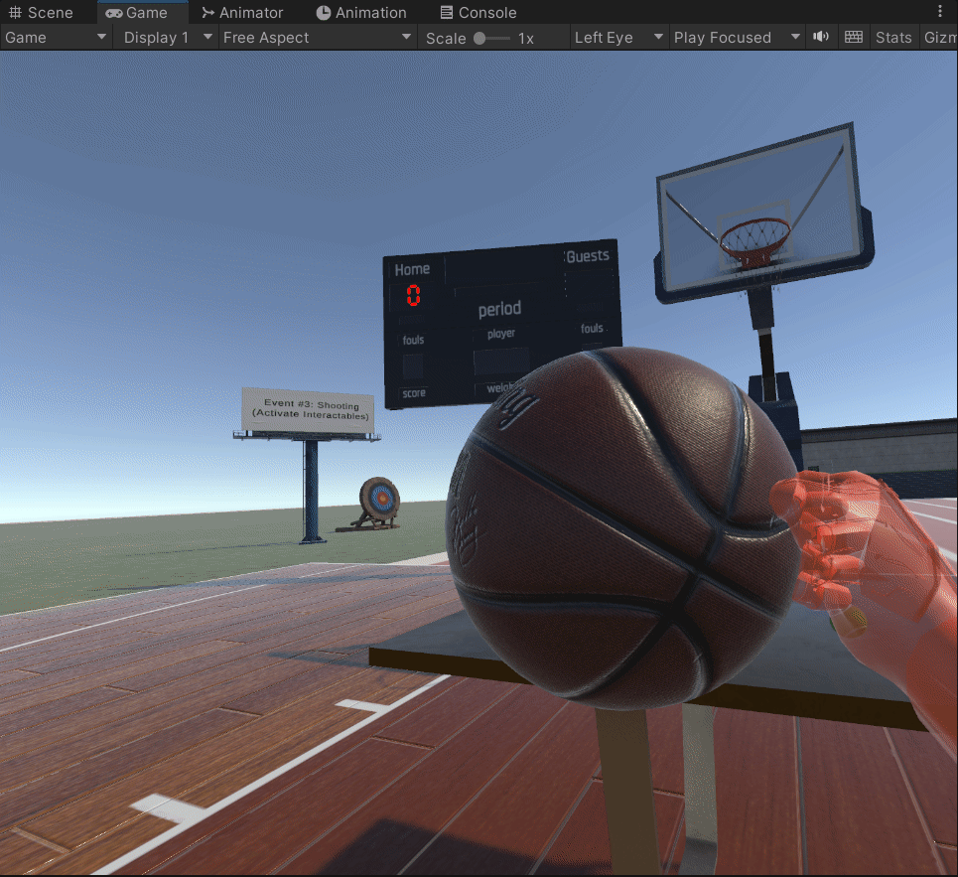Open the leftmost Game view mode dropdown
Image resolution: width=958 pixels, height=877 pixels.
[55, 37]
